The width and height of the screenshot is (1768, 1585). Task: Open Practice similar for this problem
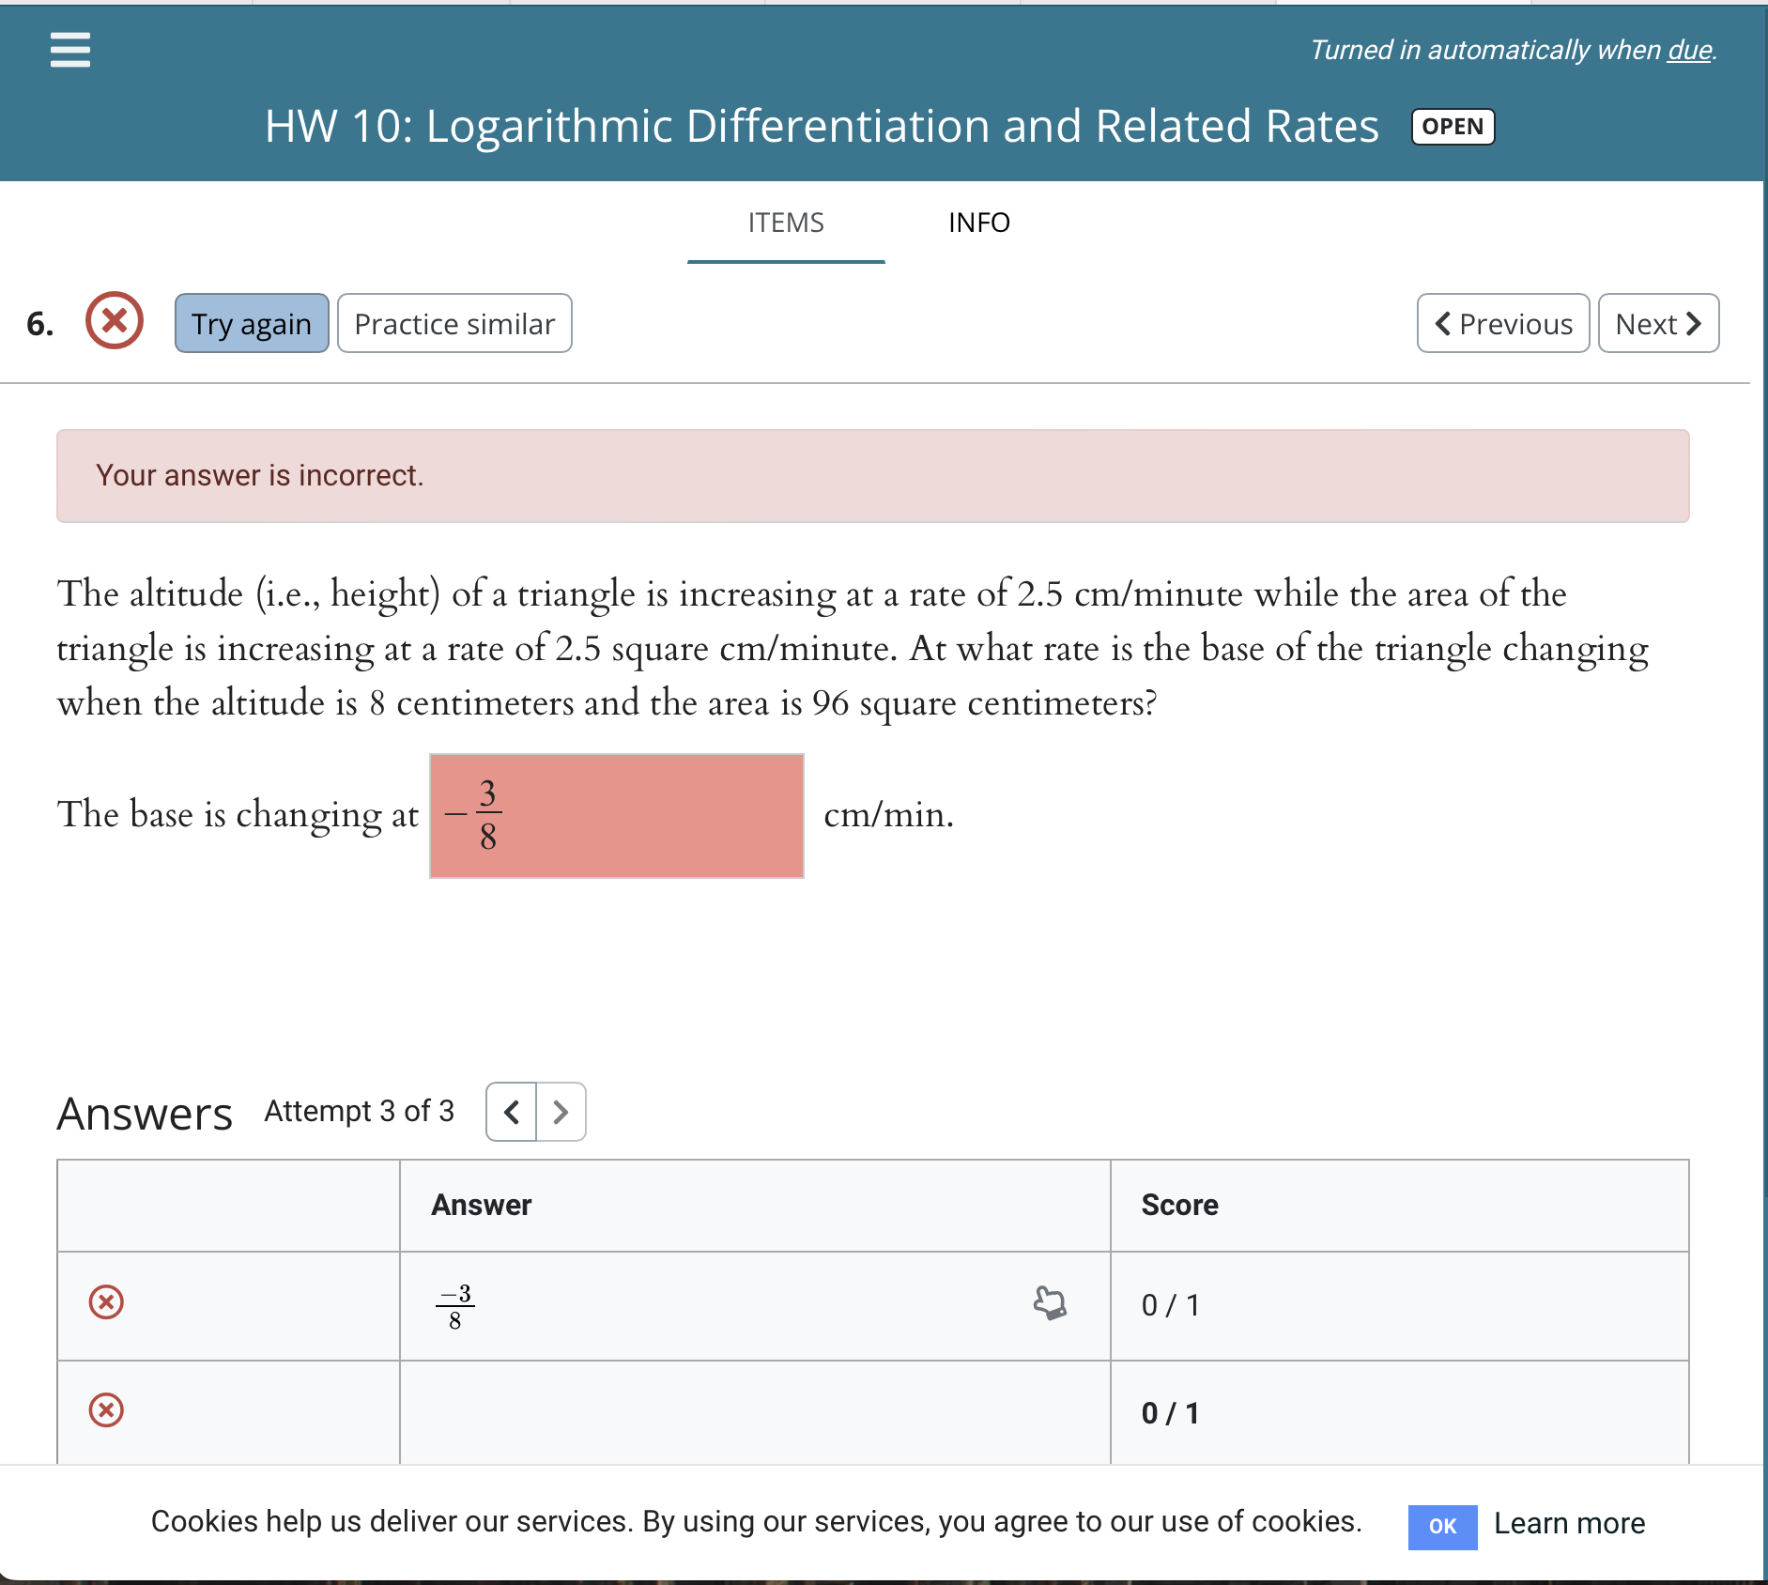pos(454,323)
